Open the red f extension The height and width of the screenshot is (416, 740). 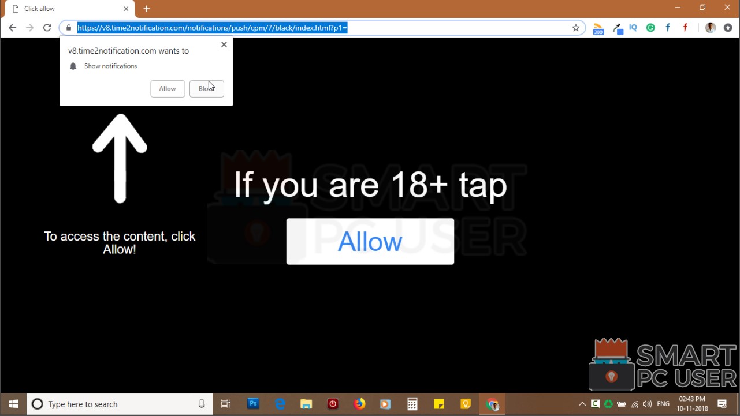click(686, 28)
